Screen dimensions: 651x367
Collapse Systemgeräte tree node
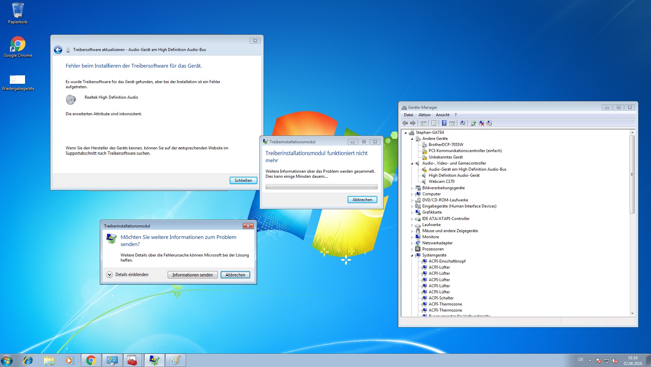(x=412, y=255)
